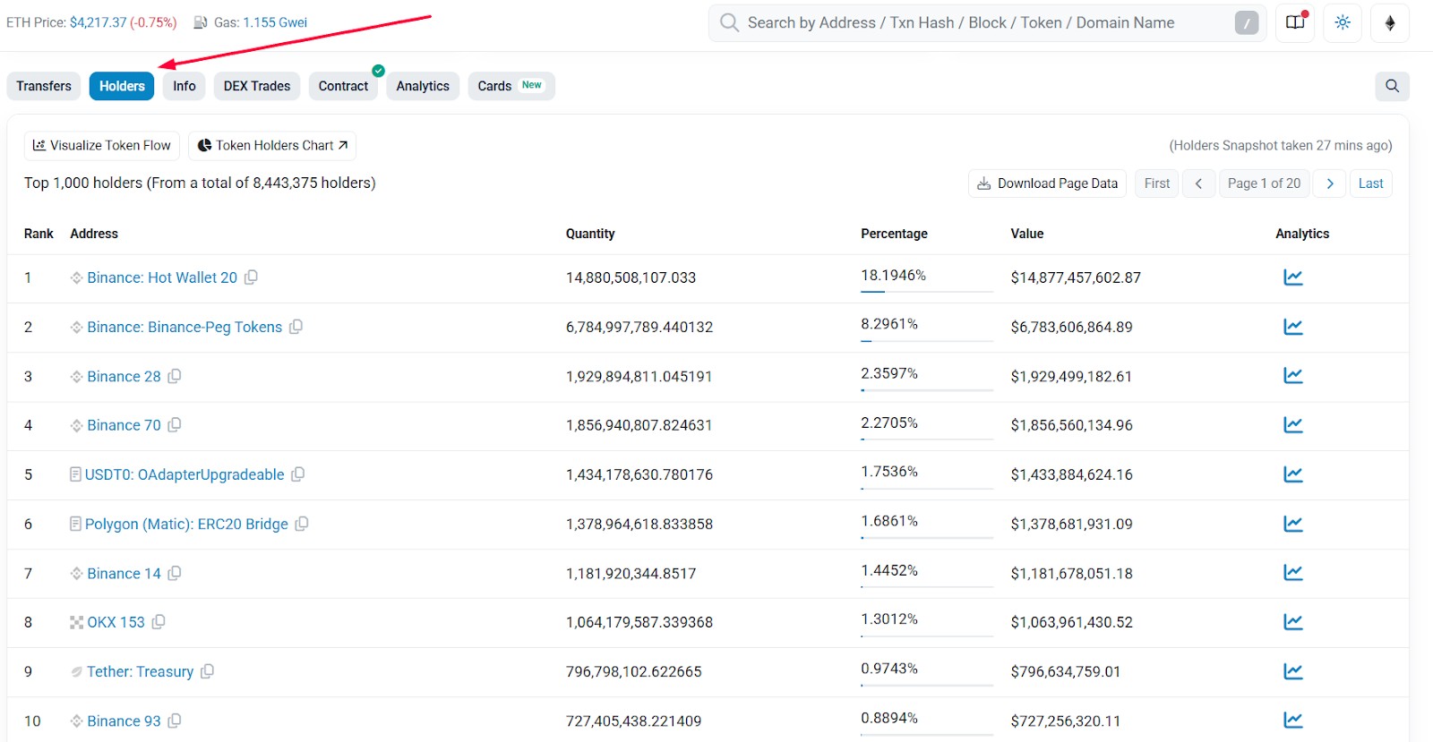Screen dimensions: 1433x742
Task: Open USDT0: OAdapterUpgradeable contract link
Action: pos(184,474)
